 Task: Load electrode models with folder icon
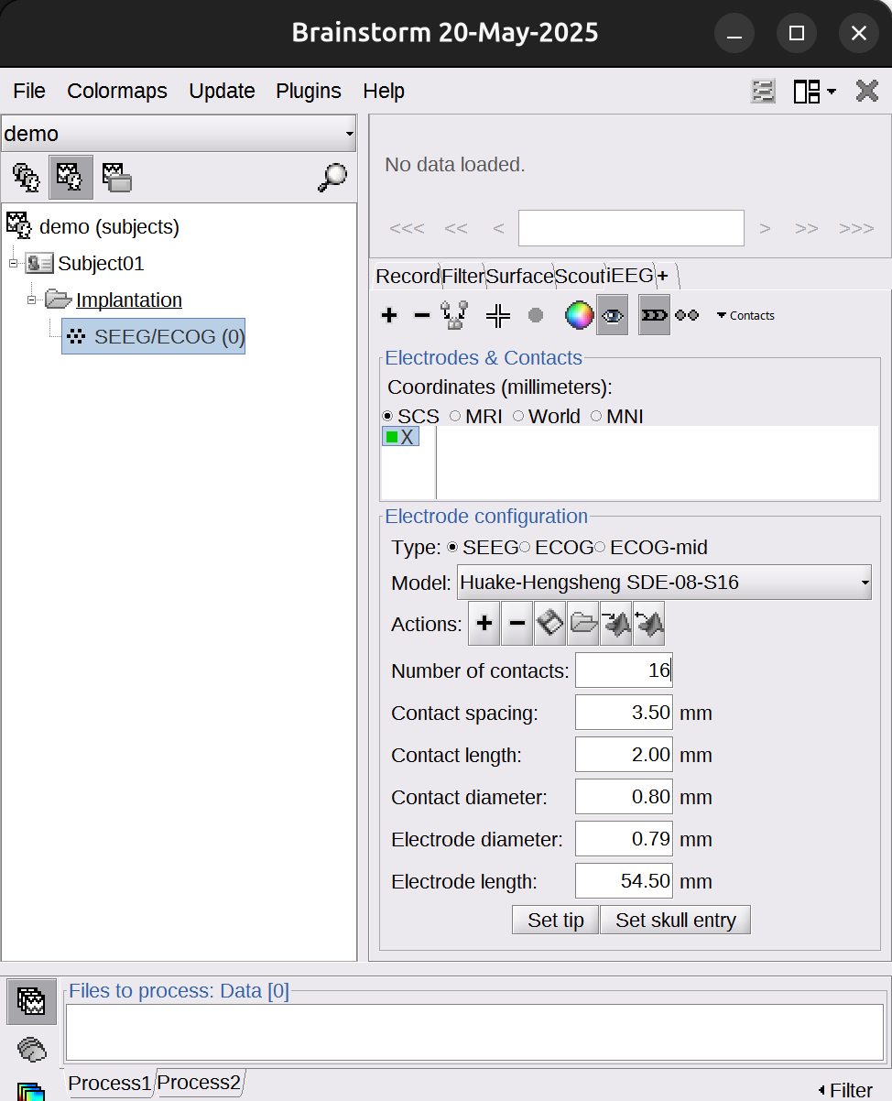coord(582,624)
